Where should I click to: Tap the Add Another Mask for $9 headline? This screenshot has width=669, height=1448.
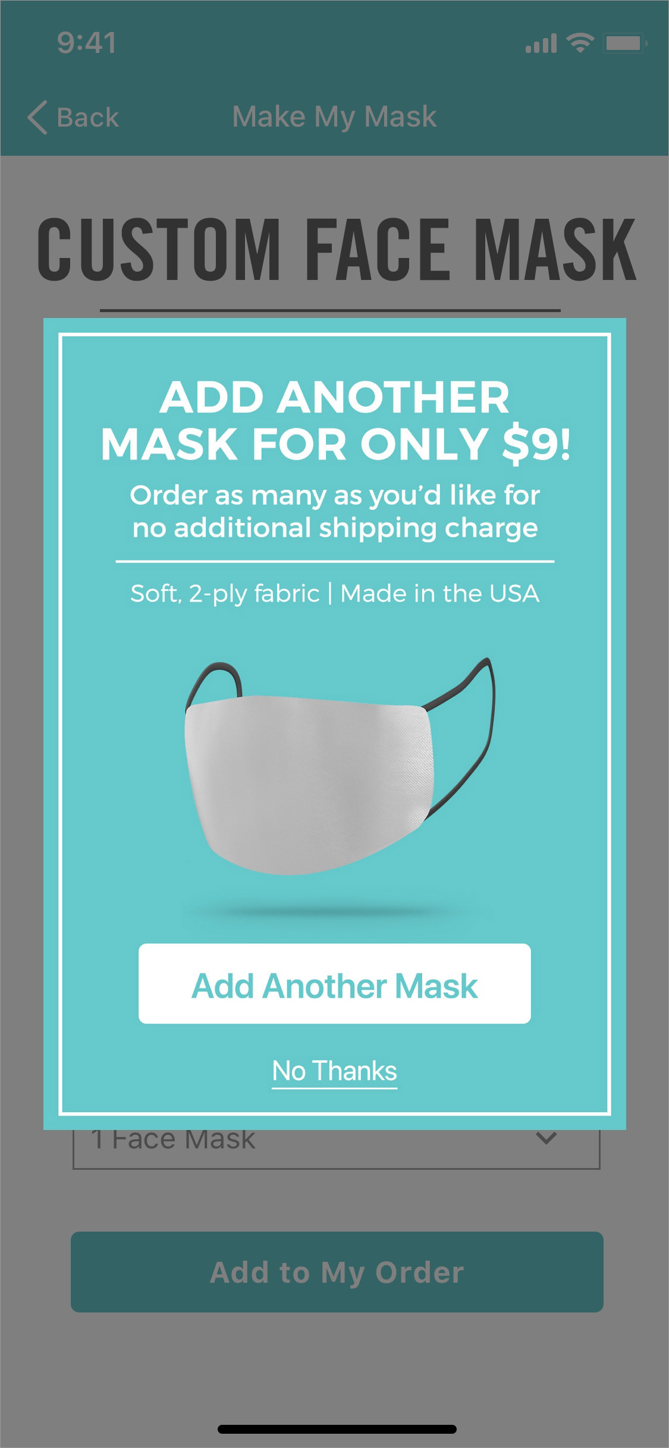(335, 420)
